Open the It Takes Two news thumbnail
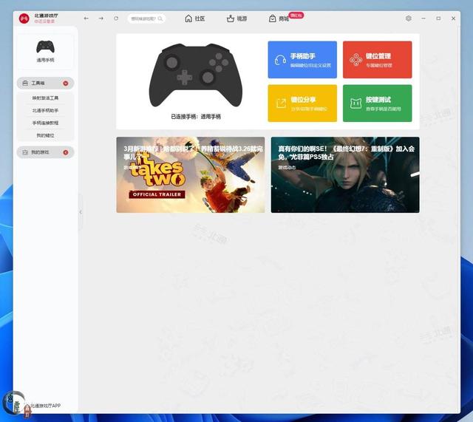The width and height of the screenshot is (473, 422). click(191, 175)
